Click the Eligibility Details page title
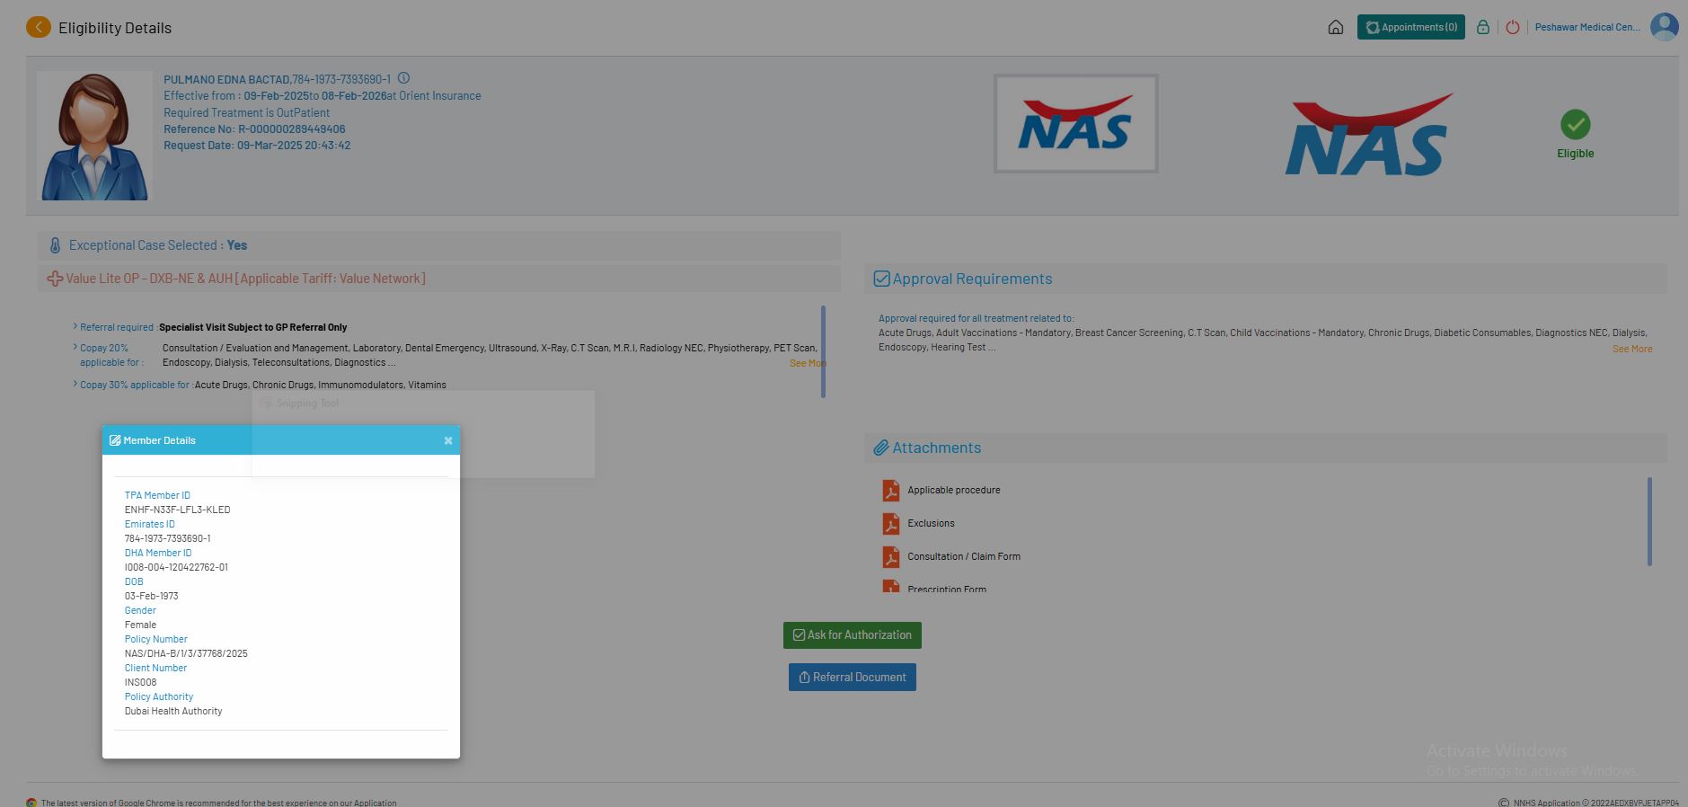The width and height of the screenshot is (1688, 807). pyautogui.click(x=115, y=28)
